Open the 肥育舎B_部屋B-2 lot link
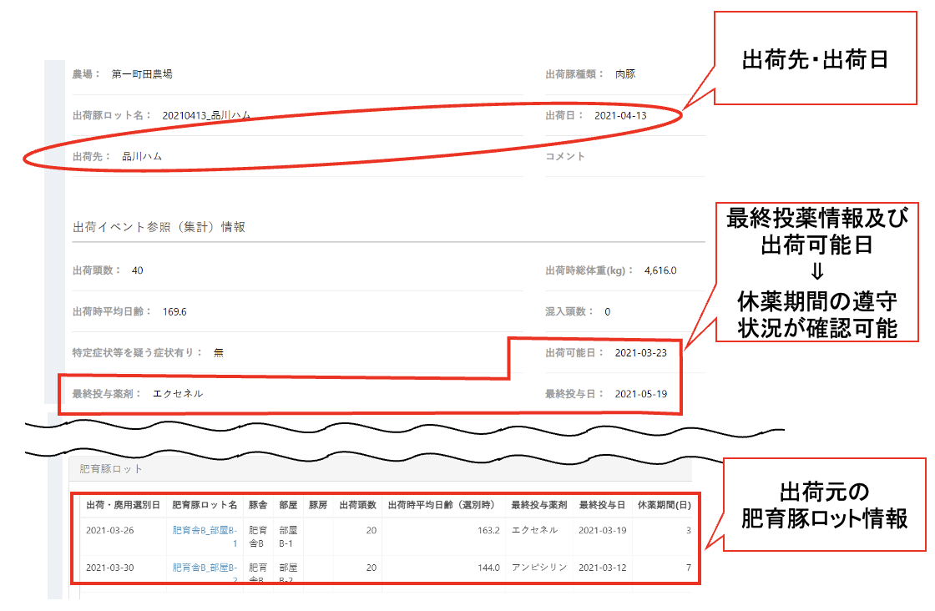The height and width of the screenshot is (611, 935). pos(205,573)
